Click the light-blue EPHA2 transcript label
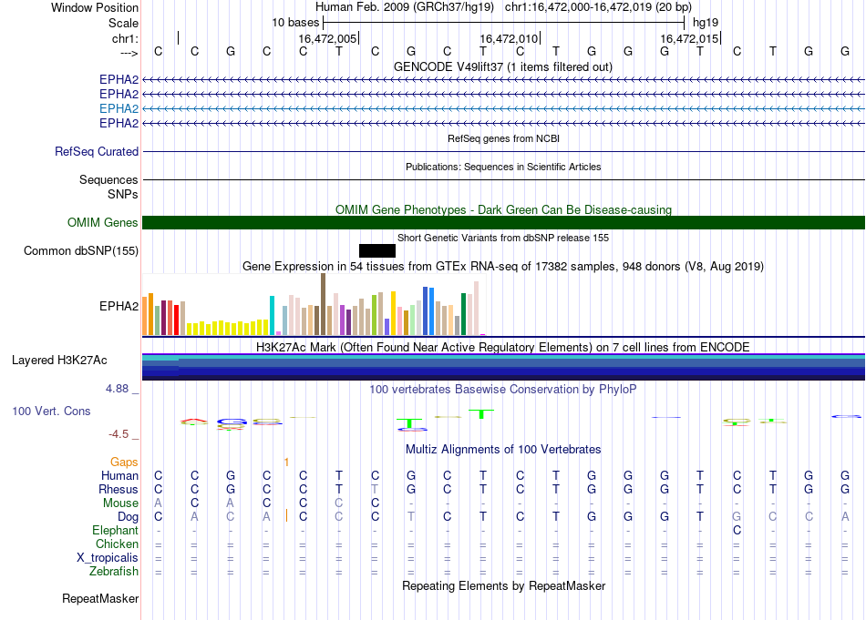The height and width of the screenshot is (620, 866). [x=119, y=108]
